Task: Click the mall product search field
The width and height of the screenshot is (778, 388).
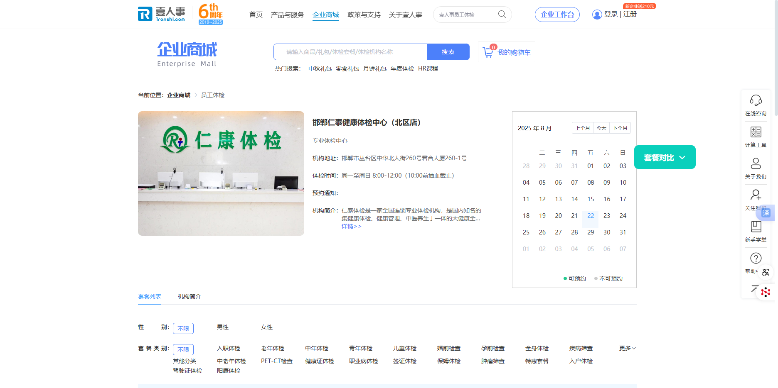Action: 350,52
